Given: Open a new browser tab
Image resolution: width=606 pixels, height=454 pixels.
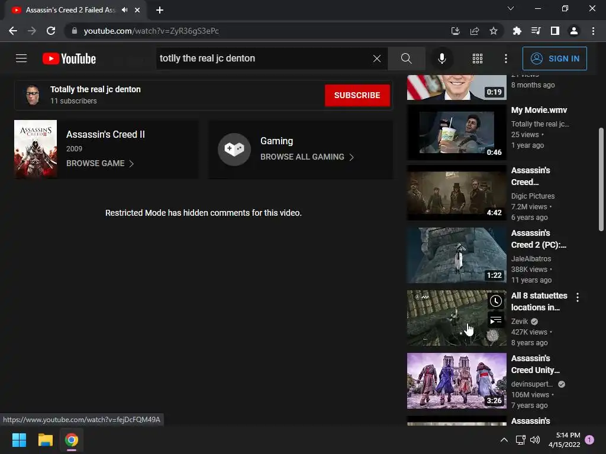Looking at the screenshot, I should coord(160,10).
